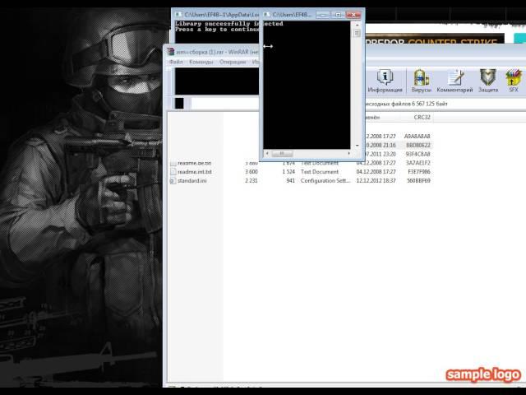This screenshot has width=526, height=395.
Task: Open the Команды menu in WinRAR
Action: (x=201, y=63)
